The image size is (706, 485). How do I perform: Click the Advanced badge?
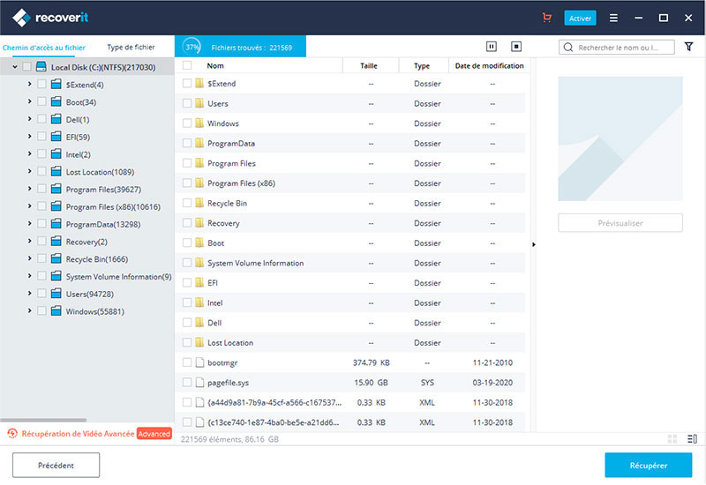tap(154, 434)
